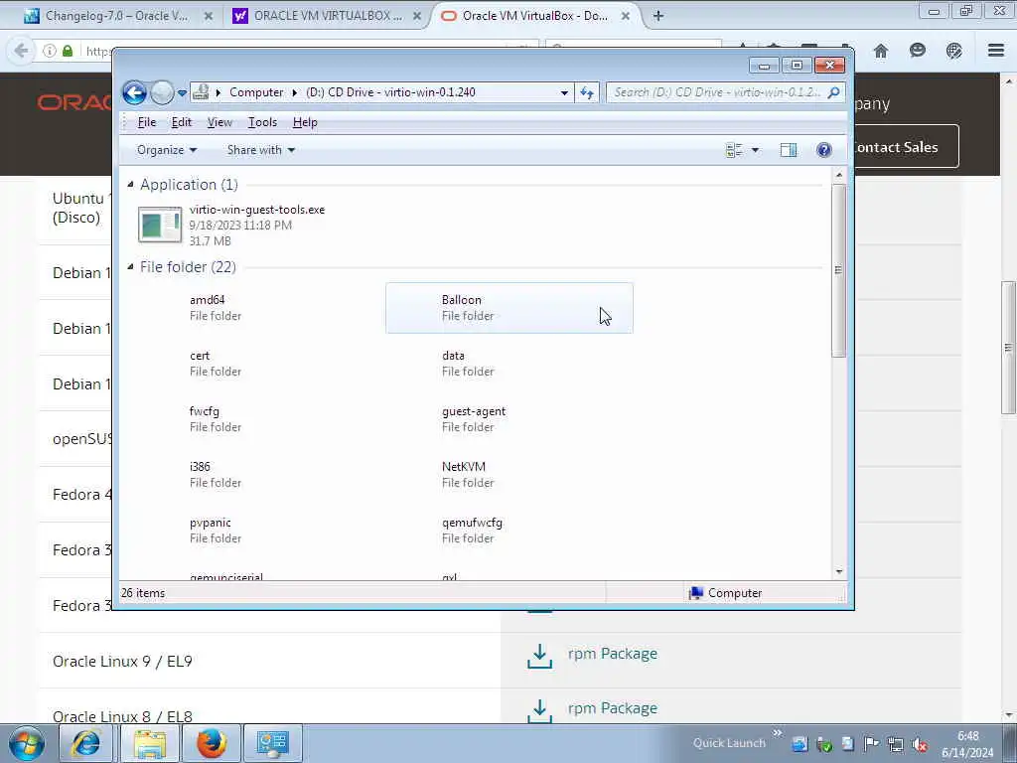Image resolution: width=1017 pixels, height=763 pixels.
Task: Click the Oracle Linux 8 download arrow icon
Action: pos(539,709)
